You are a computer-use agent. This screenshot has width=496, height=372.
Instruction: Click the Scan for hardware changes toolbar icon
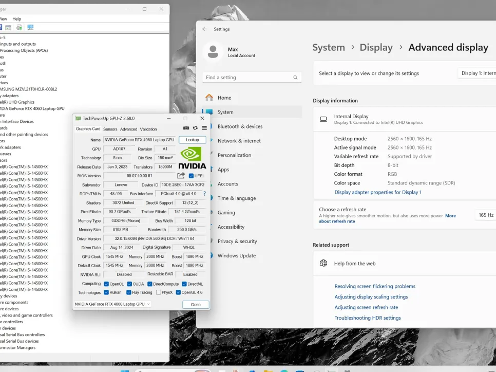(x=30, y=27)
